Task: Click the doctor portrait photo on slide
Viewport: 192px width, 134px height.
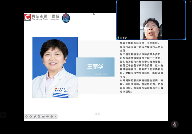Action: (55, 67)
